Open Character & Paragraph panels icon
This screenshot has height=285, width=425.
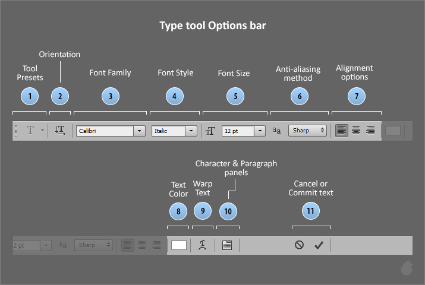(226, 245)
